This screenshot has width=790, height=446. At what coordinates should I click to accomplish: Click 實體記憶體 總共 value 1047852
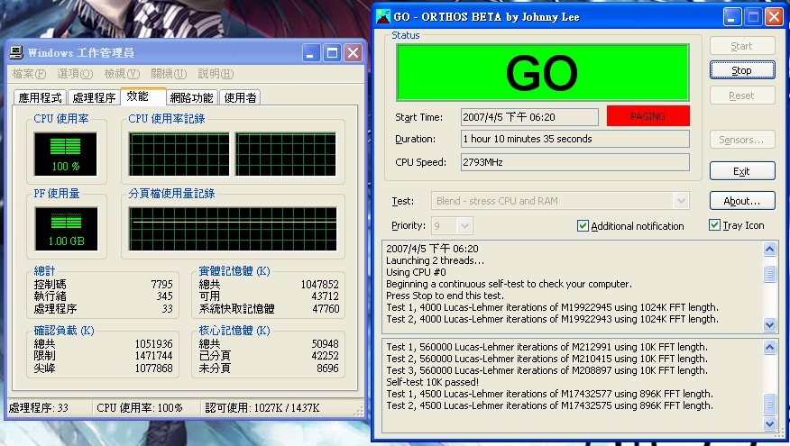[x=320, y=285]
